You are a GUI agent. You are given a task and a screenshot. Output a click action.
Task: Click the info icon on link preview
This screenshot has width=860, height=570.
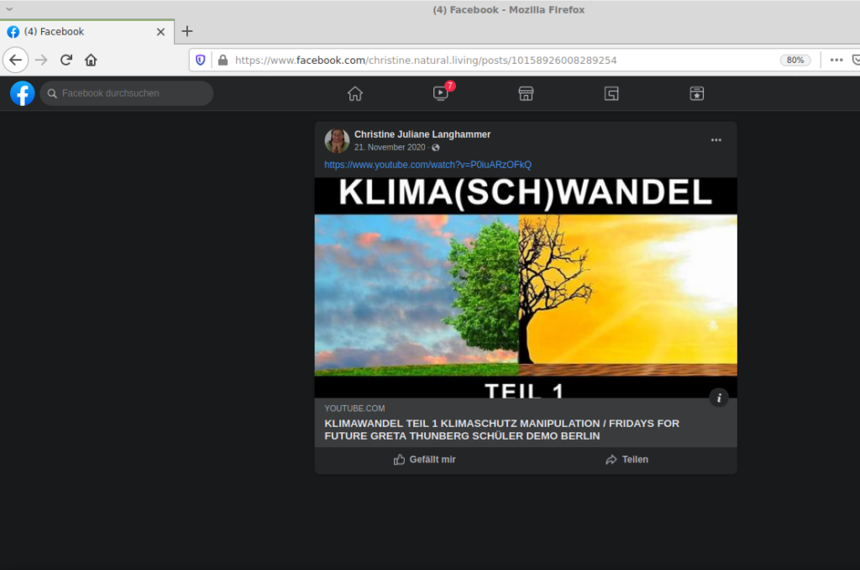[719, 398]
